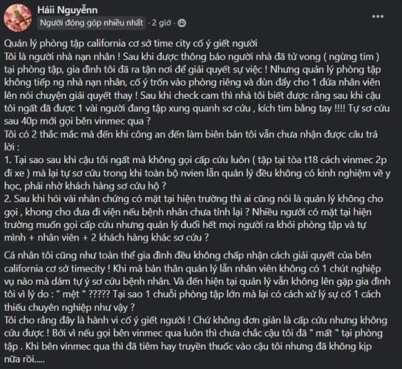Click the audience emoji icon beside the timestamp

182,23
